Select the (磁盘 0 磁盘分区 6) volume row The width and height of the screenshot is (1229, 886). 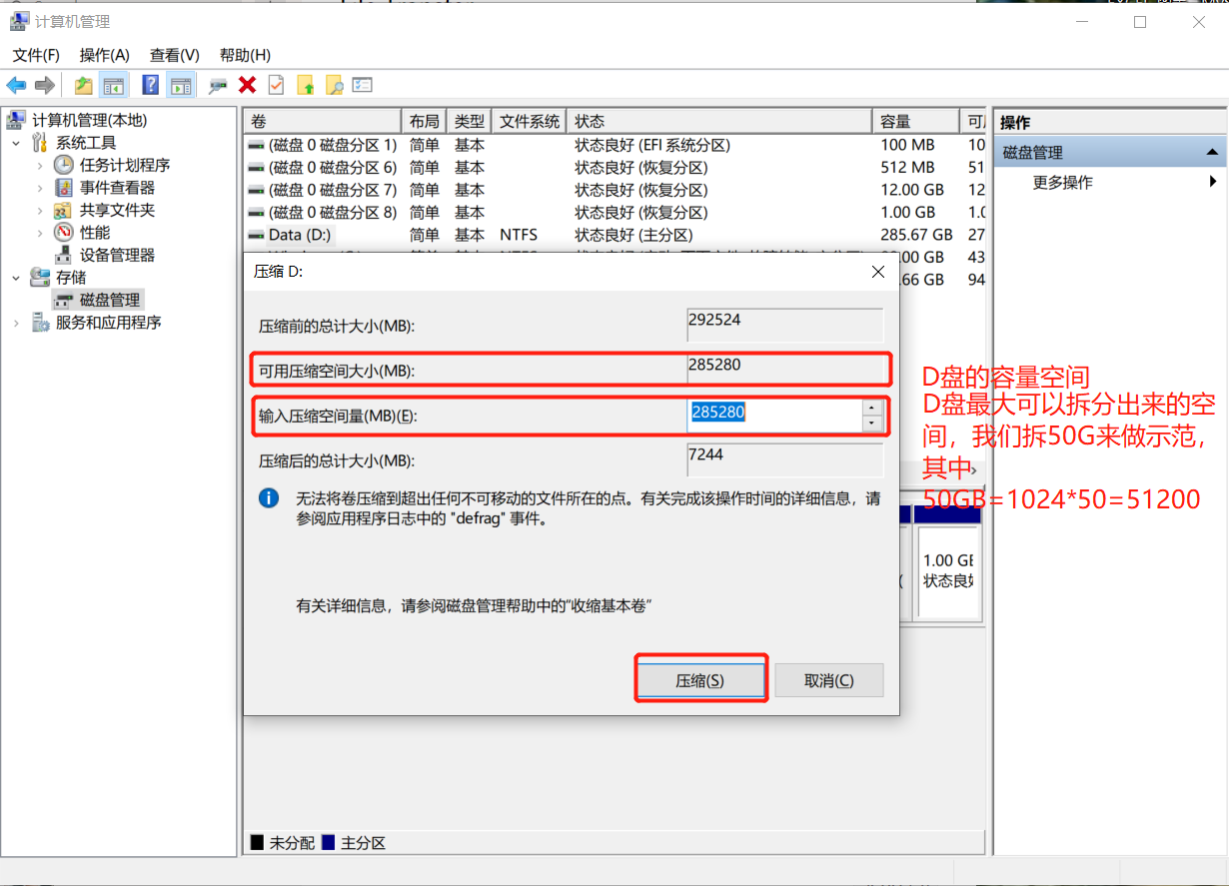click(x=614, y=167)
